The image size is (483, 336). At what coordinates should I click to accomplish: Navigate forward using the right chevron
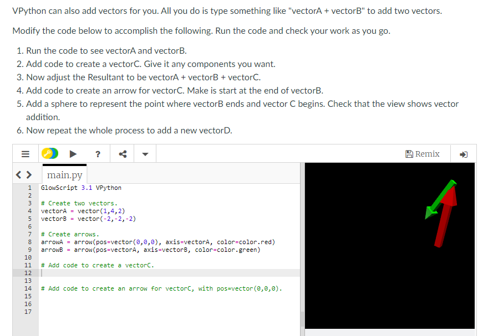tap(28, 174)
